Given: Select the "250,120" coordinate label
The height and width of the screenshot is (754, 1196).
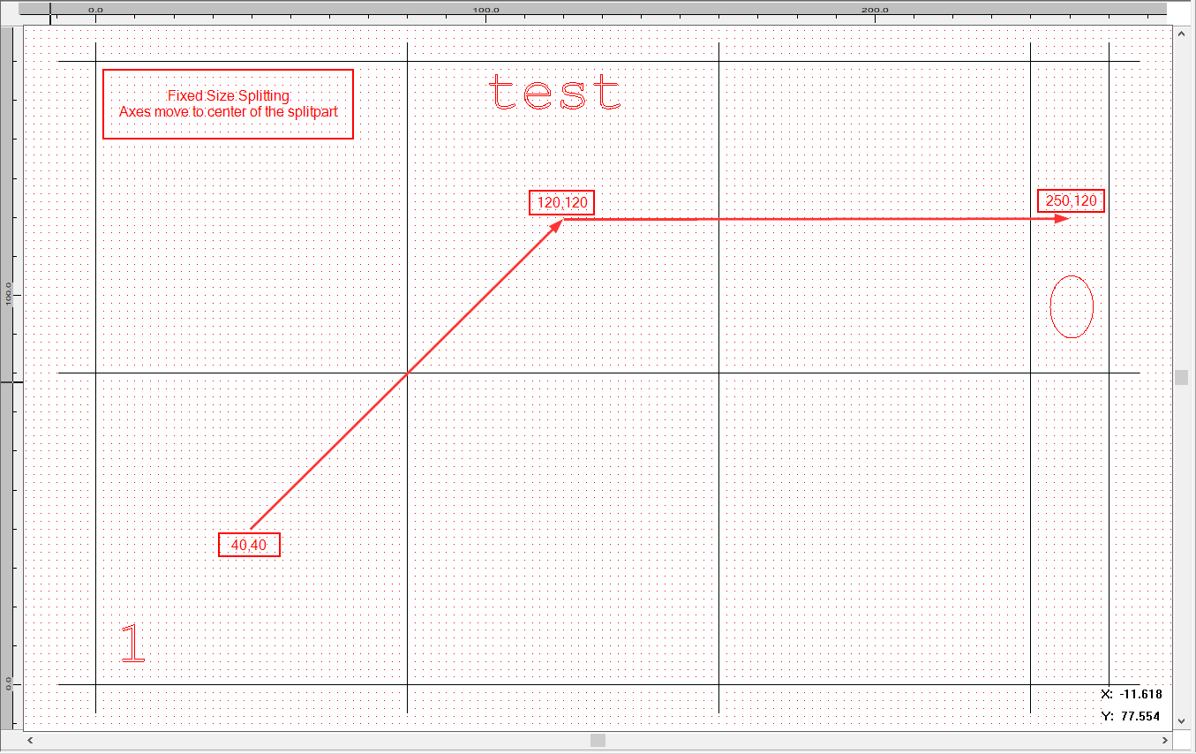Looking at the screenshot, I should click(1071, 201).
